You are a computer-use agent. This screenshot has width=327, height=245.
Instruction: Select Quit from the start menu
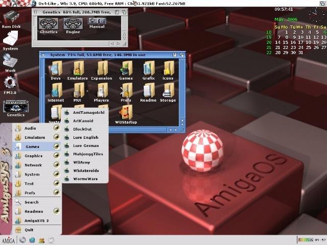(29, 230)
